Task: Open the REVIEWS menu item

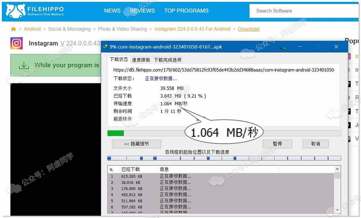Action: [142, 11]
